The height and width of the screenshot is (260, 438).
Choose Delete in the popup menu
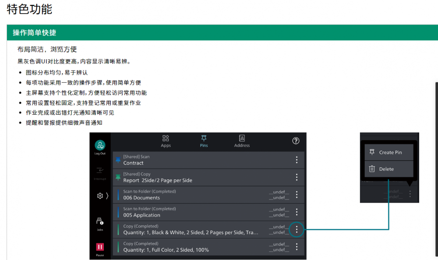pyautogui.click(x=389, y=169)
